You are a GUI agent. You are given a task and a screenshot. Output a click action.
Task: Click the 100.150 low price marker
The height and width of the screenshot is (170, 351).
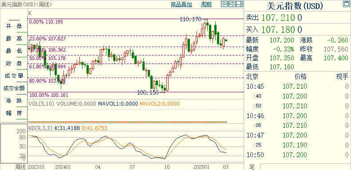pos(148,92)
